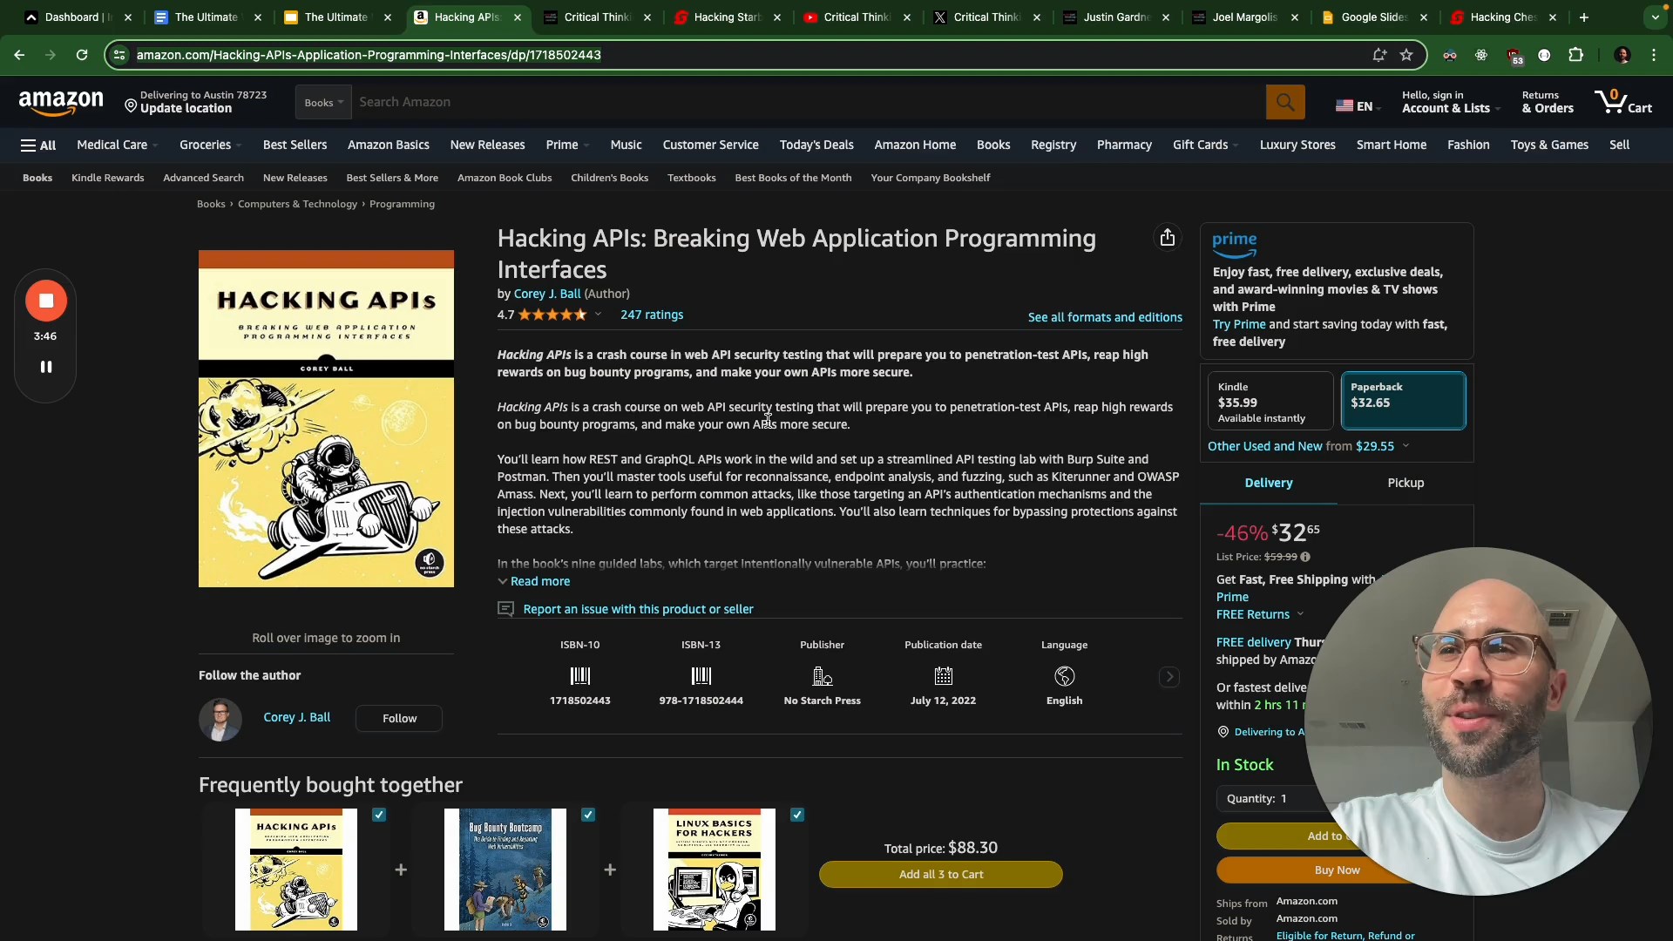Switch to the Delivery tab
The image size is (1673, 941).
tap(1269, 483)
